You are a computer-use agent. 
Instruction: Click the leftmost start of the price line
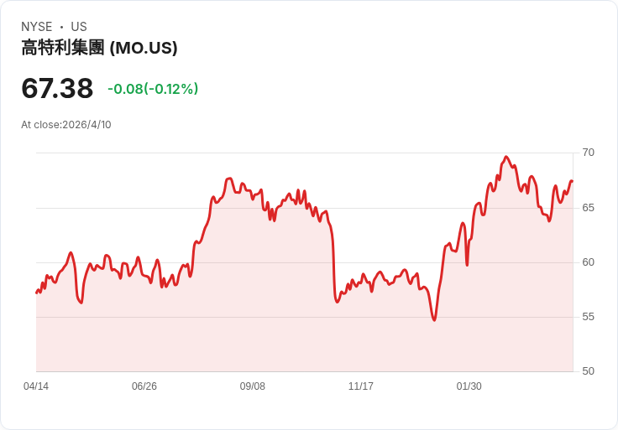[x=36, y=293]
